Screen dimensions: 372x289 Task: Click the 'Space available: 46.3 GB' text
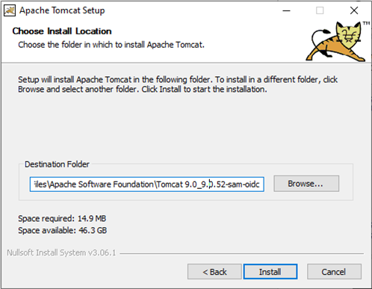tap(62, 230)
